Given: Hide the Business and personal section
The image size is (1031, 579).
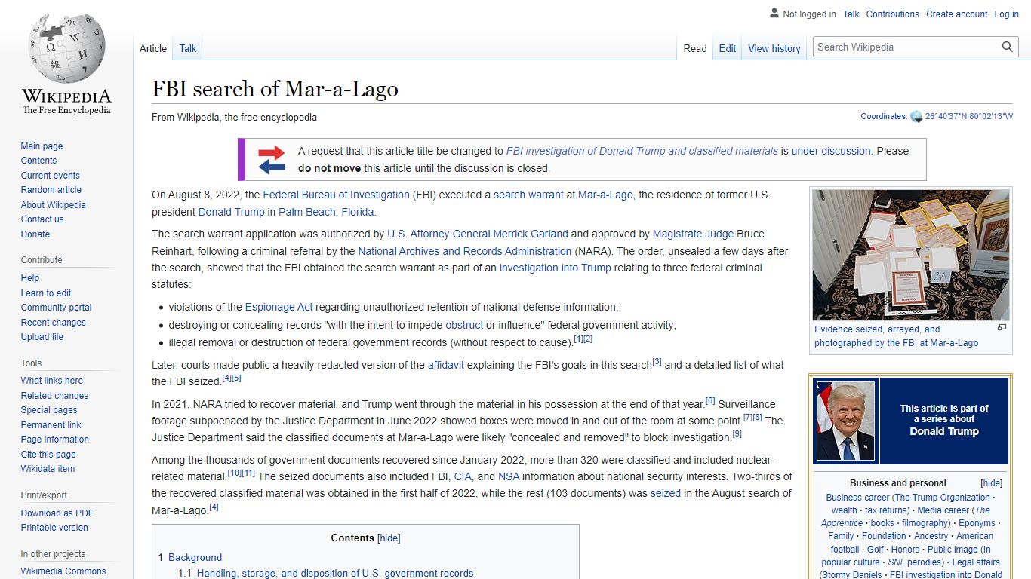Looking at the screenshot, I should tap(991, 483).
